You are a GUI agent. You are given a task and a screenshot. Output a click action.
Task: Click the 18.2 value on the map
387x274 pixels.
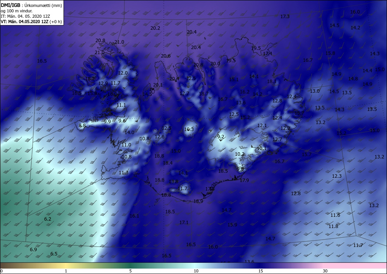click(x=90, y=78)
